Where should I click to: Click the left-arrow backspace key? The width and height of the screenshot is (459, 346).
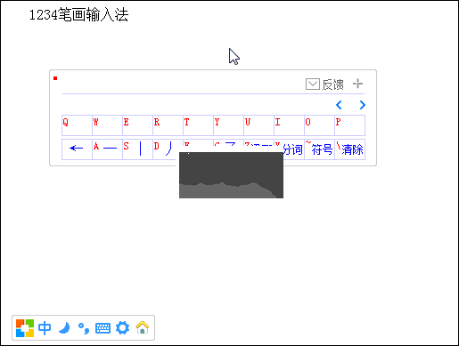coord(77,149)
